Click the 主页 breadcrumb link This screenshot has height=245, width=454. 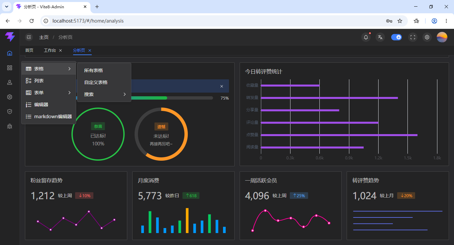click(44, 37)
